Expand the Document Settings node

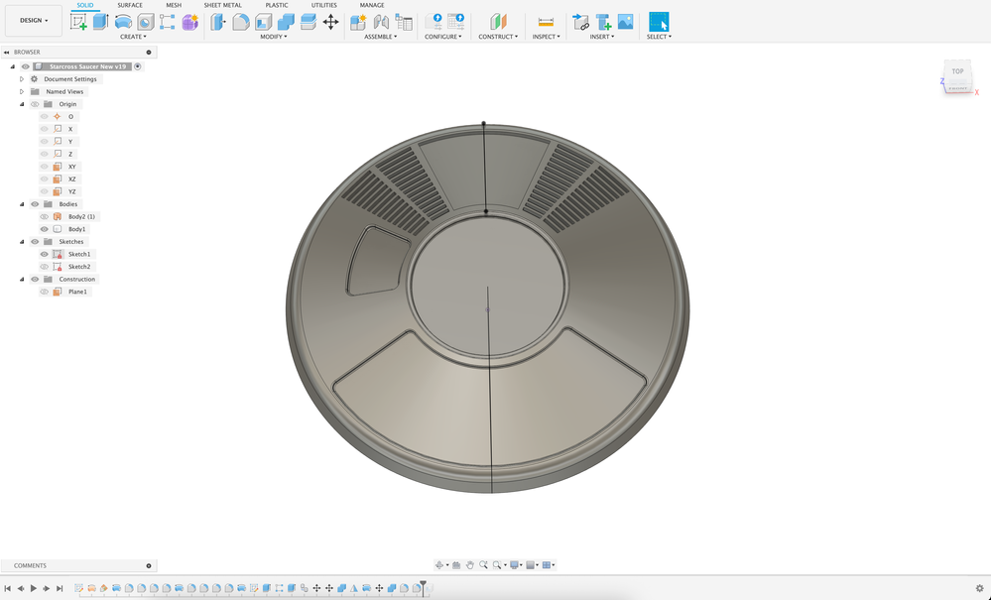click(x=22, y=79)
